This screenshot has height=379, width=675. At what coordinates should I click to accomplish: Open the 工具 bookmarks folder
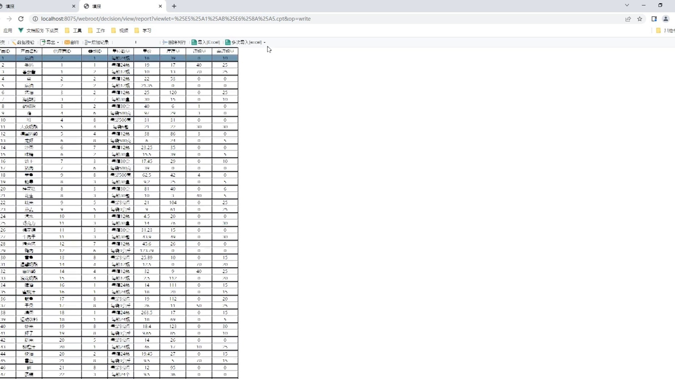(73, 30)
